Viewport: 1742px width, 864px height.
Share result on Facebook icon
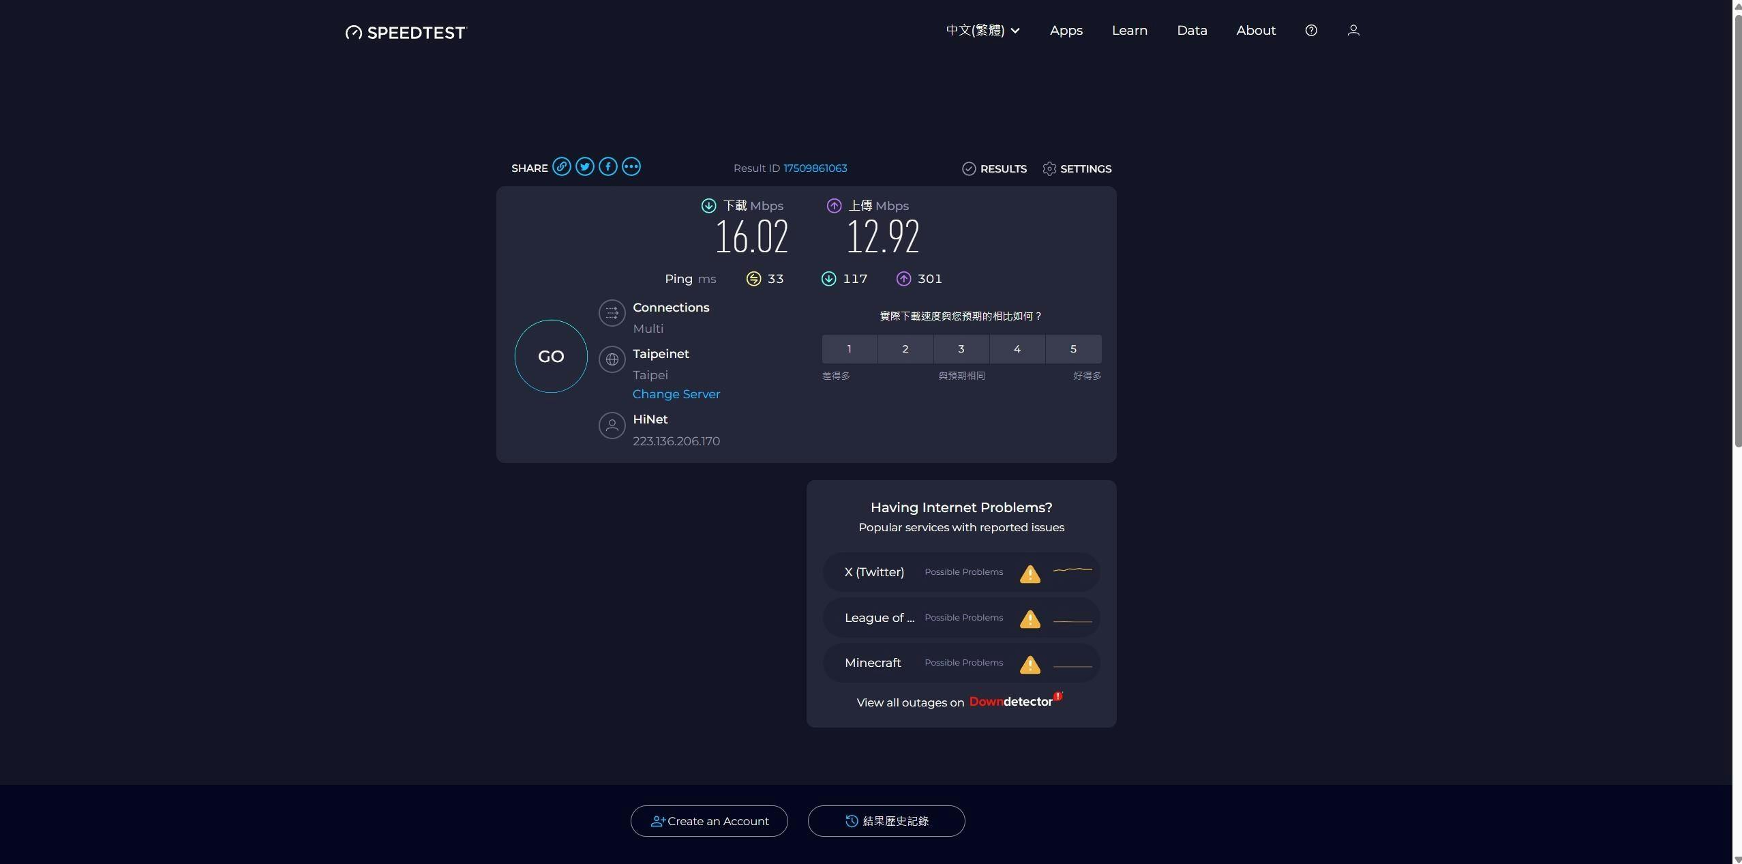[608, 167]
